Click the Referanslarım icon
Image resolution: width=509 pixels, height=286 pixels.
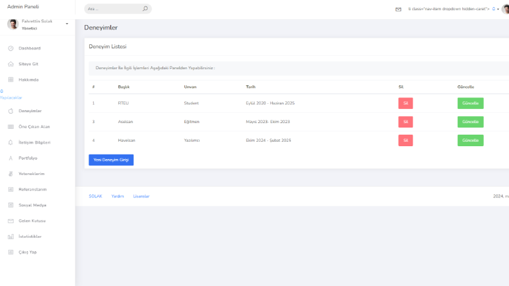click(11, 189)
